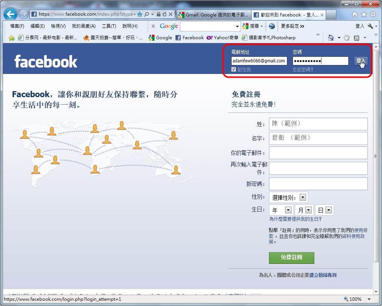Click the browser Back arrow button
The width and height of the screenshot is (382, 306).
(x=11, y=14)
